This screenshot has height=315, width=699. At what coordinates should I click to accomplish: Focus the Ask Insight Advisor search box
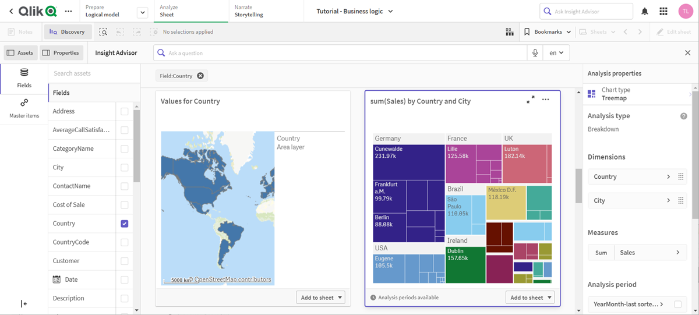[x=587, y=11]
